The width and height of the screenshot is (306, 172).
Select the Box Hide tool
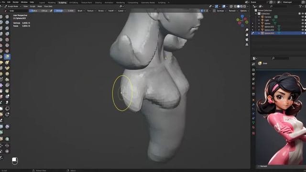(x=7, y=108)
